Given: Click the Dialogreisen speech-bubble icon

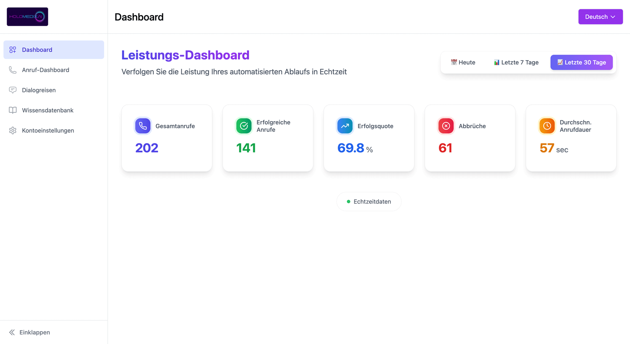Looking at the screenshot, I should [x=12, y=90].
